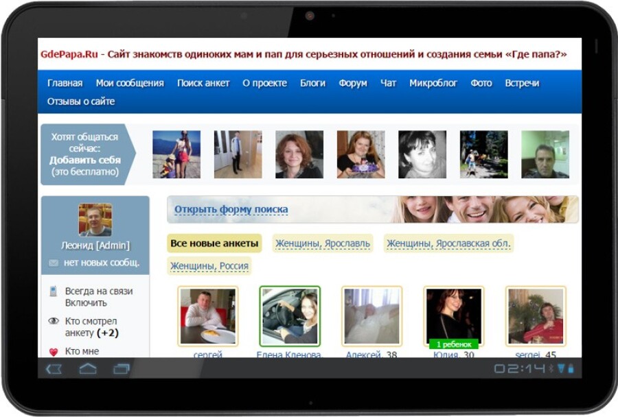Screen dimensions: 618x417
Task: Tap the 02:14 clock in system bar
Action: 518,369
